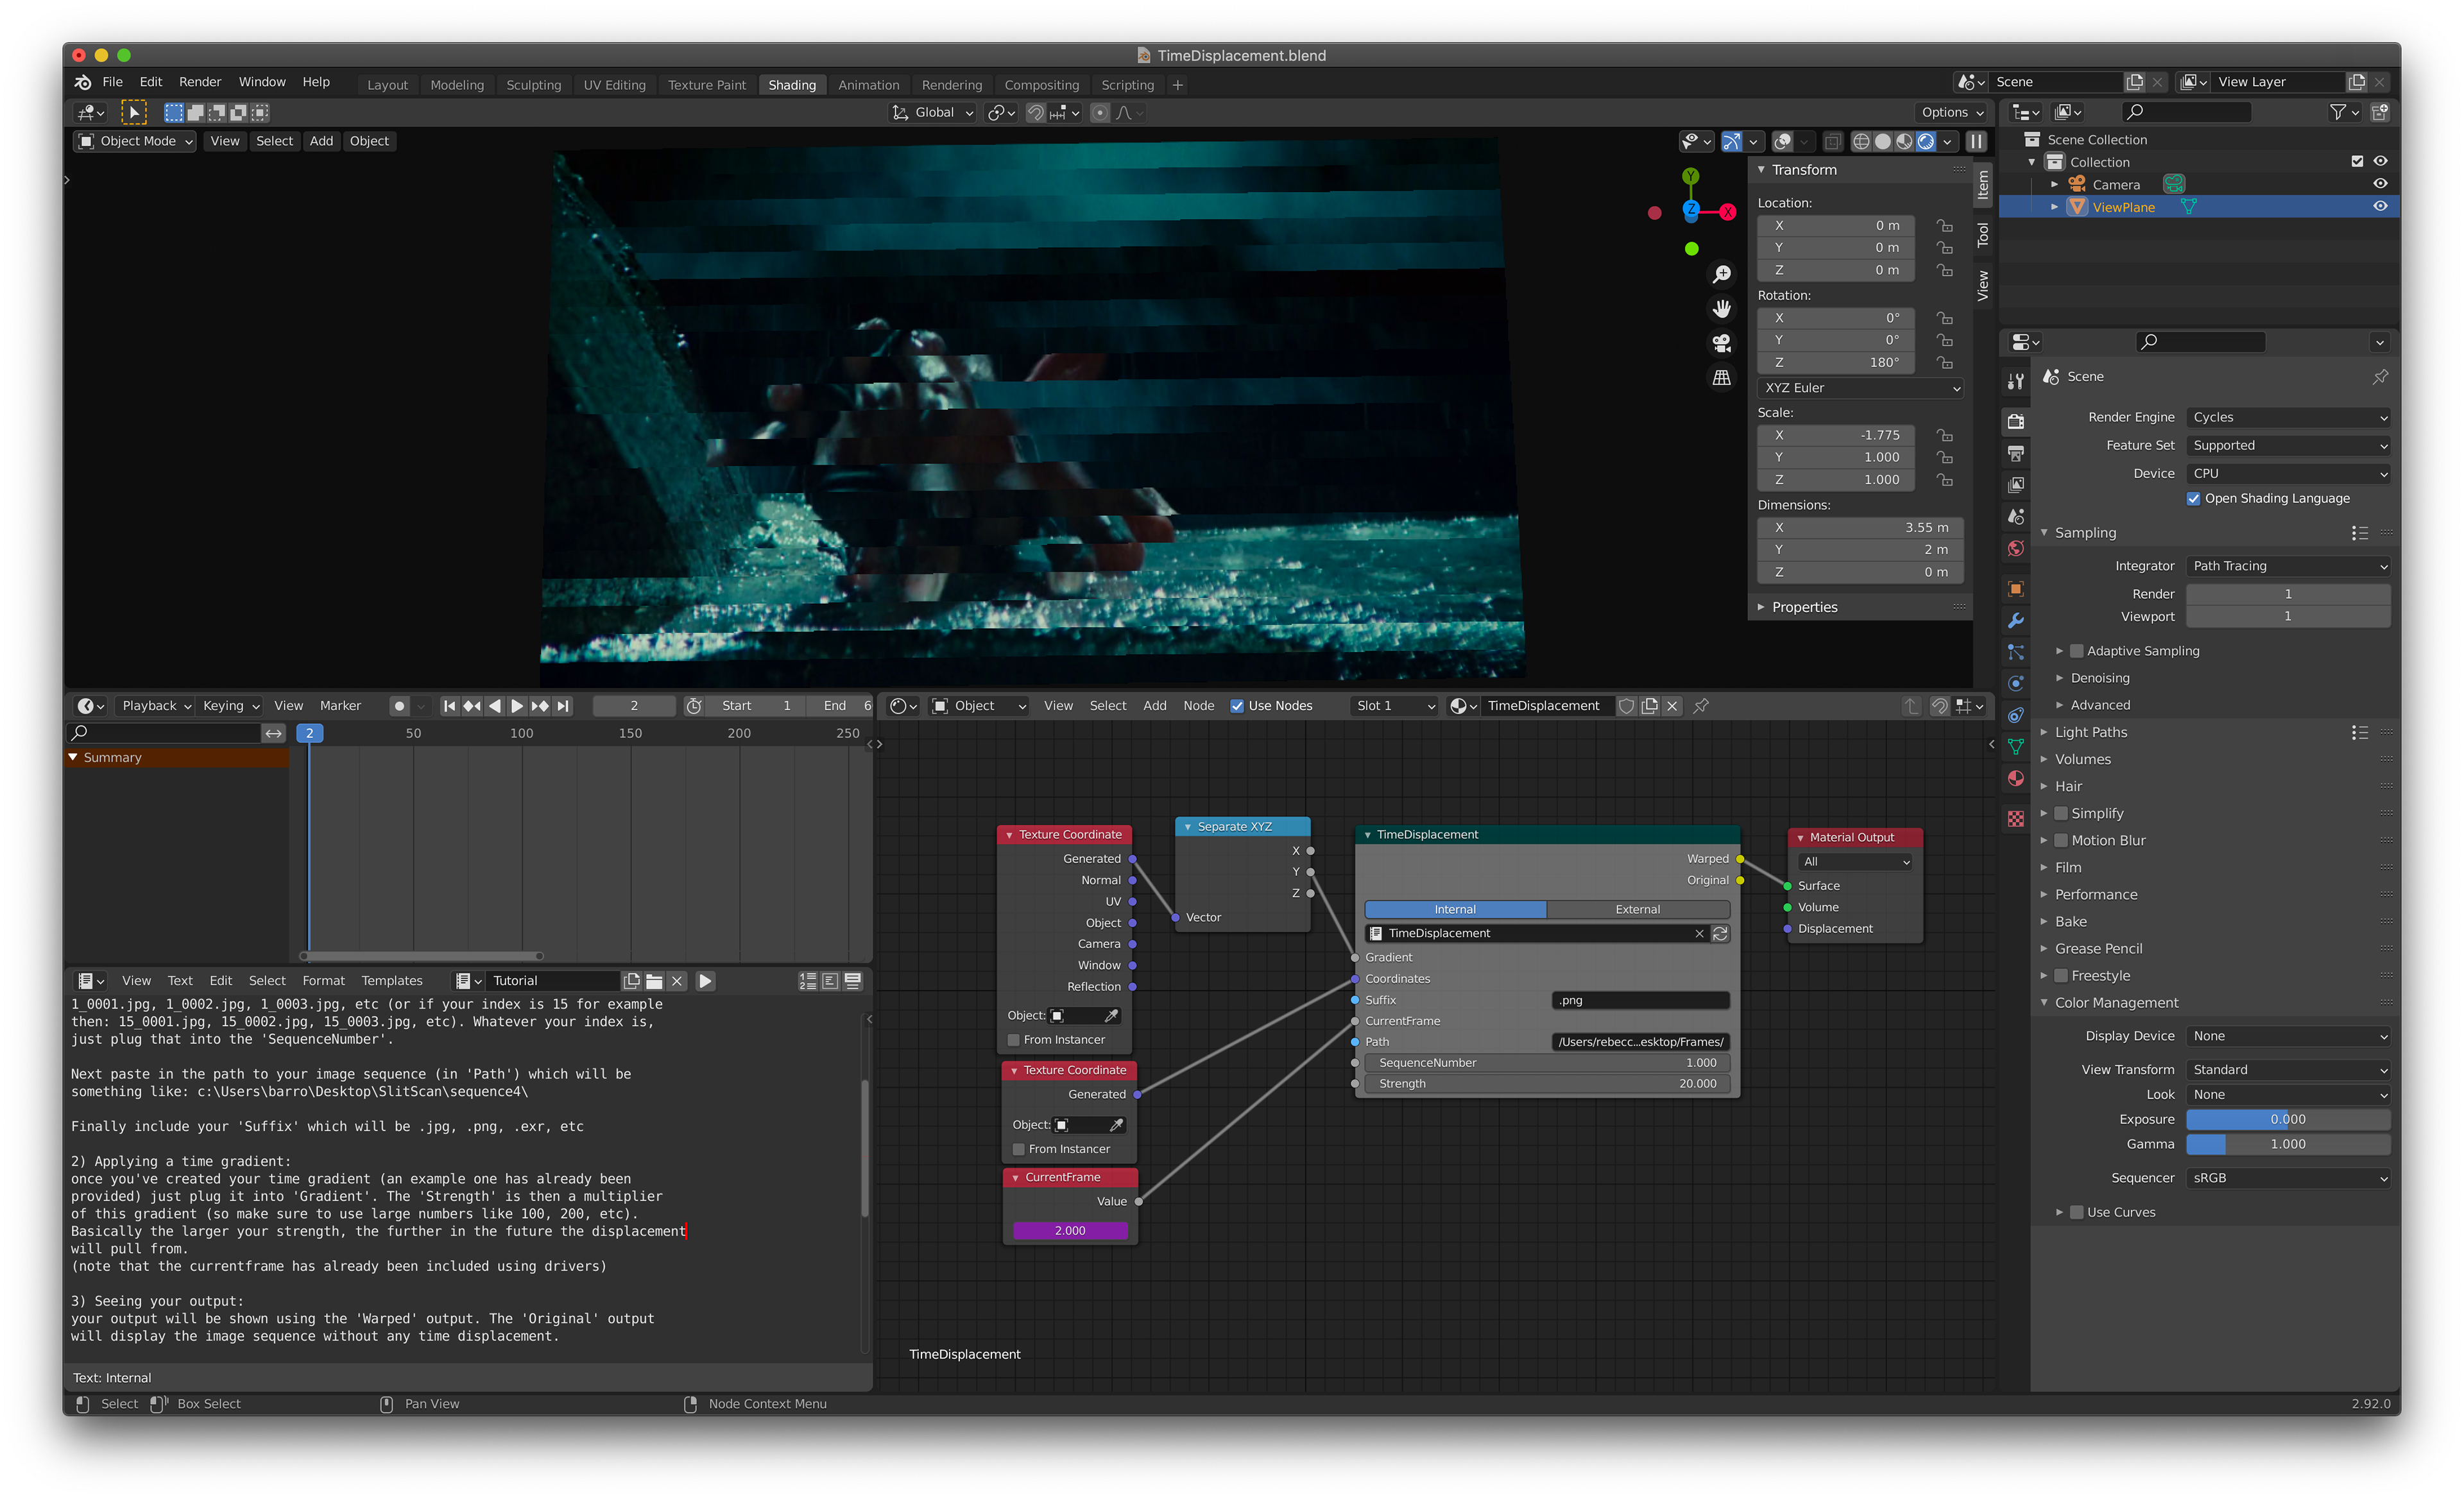Adjust the Gamma slider
Screen dimensions: 2464x1499
(x=2288, y=1144)
